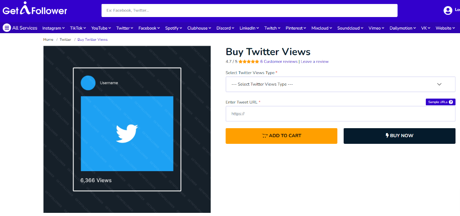Click the blue profile circle in product image
Screen dimensions: 460x216
pos(88,83)
